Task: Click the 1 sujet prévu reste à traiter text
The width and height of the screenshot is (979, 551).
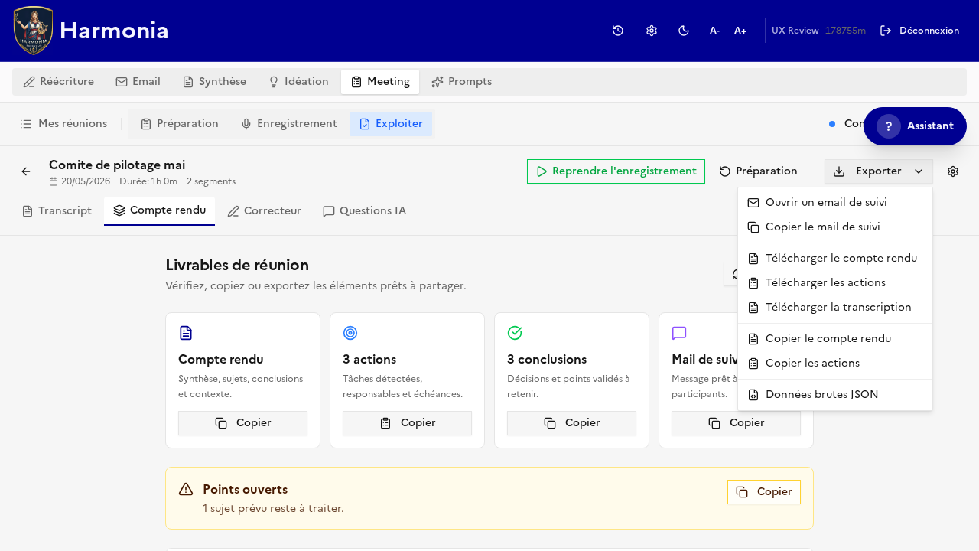Action: 273,508
